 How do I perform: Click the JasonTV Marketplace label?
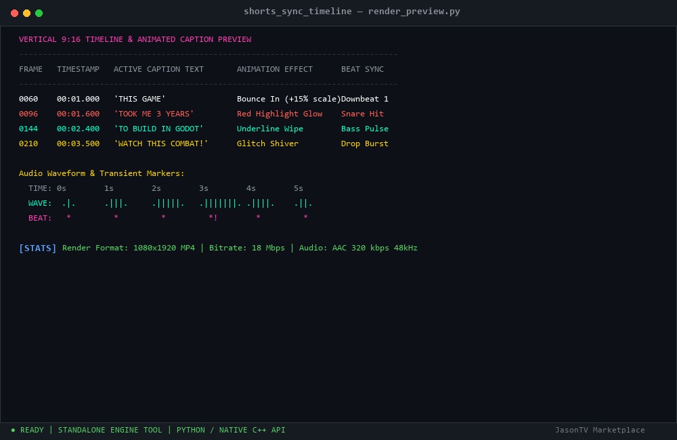click(x=600, y=430)
